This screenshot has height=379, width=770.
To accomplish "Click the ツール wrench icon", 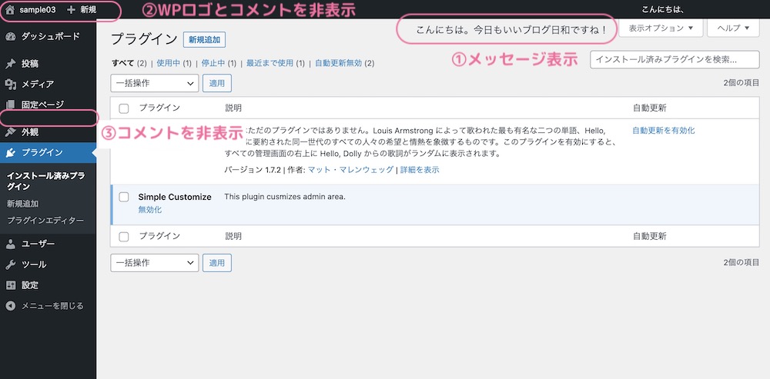I will [11, 264].
